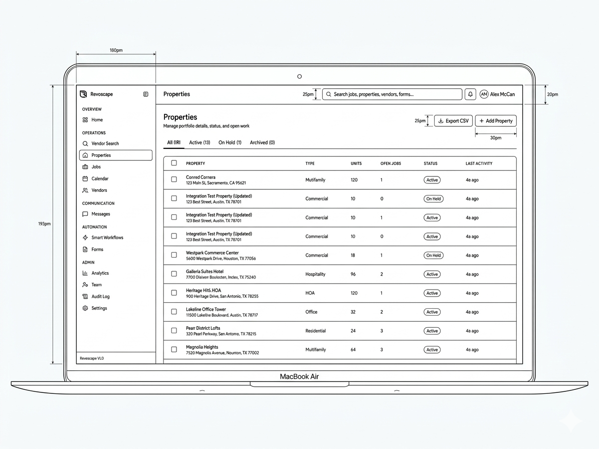
Task: Check the Conred Cornera row checkbox
Action: (174, 179)
